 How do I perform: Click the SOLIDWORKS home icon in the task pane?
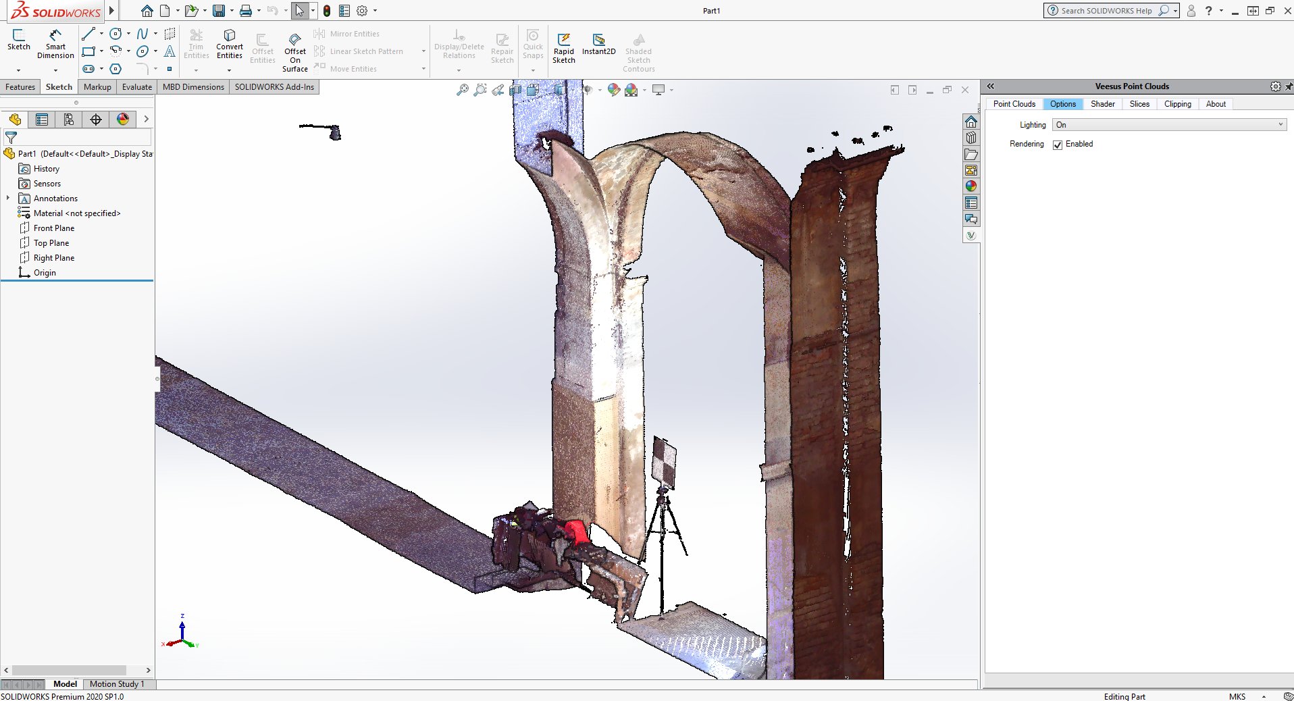coord(971,122)
